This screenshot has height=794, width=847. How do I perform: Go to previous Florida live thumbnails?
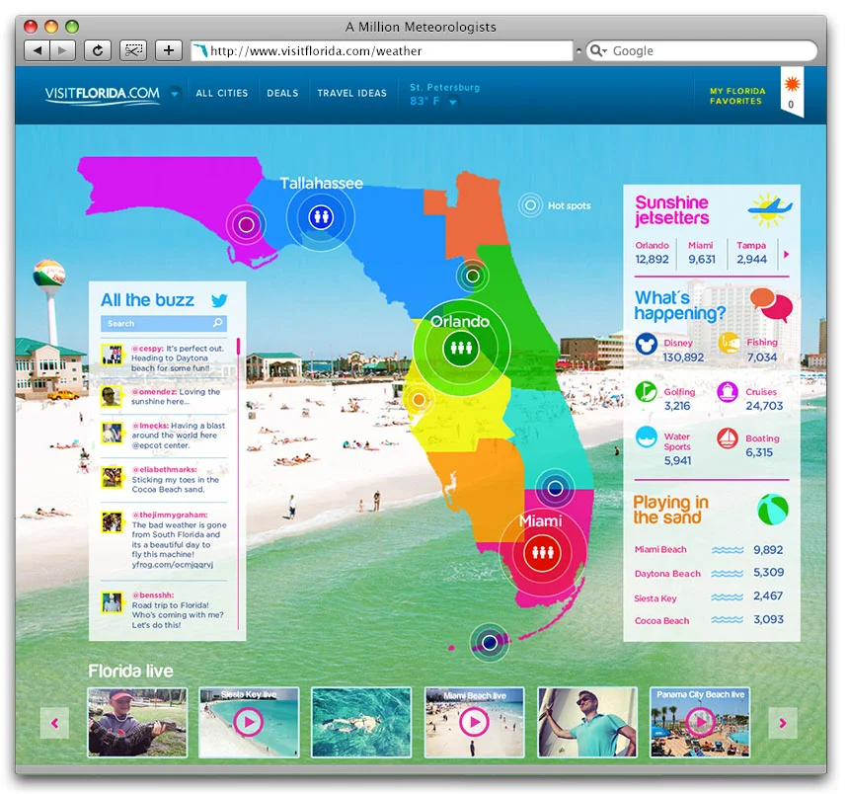tap(54, 723)
